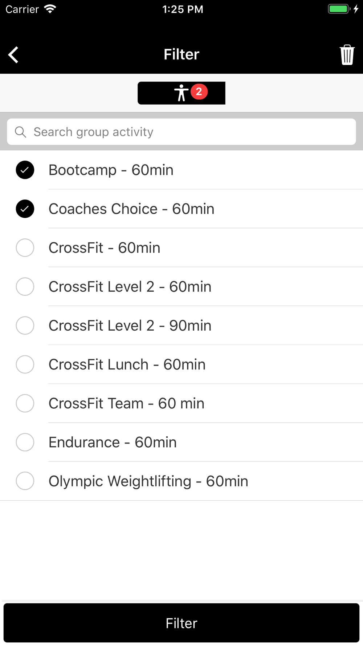The height and width of the screenshot is (646, 363).
Task: Open the group activity filter tab
Action: click(x=181, y=93)
